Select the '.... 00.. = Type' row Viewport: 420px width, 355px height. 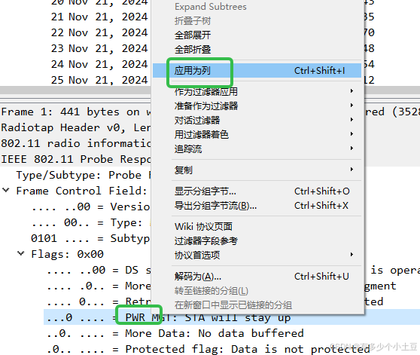click(x=90, y=222)
